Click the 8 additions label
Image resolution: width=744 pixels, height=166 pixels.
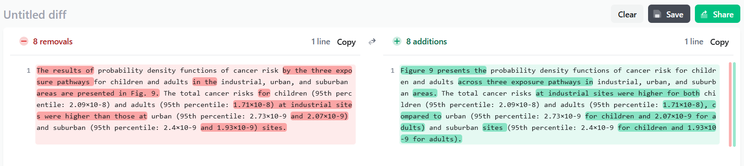[x=426, y=42]
